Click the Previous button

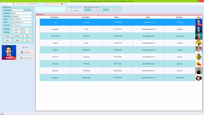click(x=7, y=36)
